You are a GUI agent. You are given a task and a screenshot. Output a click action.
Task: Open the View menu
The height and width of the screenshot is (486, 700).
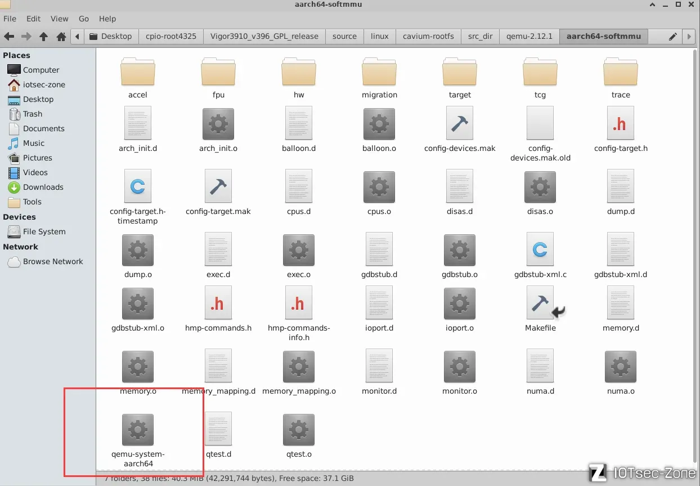[x=59, y=19]
